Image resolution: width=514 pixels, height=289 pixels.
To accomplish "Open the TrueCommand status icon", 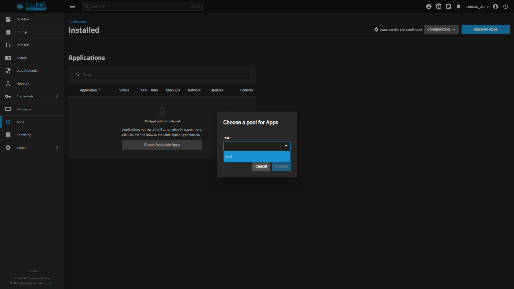I will [439, 6].
